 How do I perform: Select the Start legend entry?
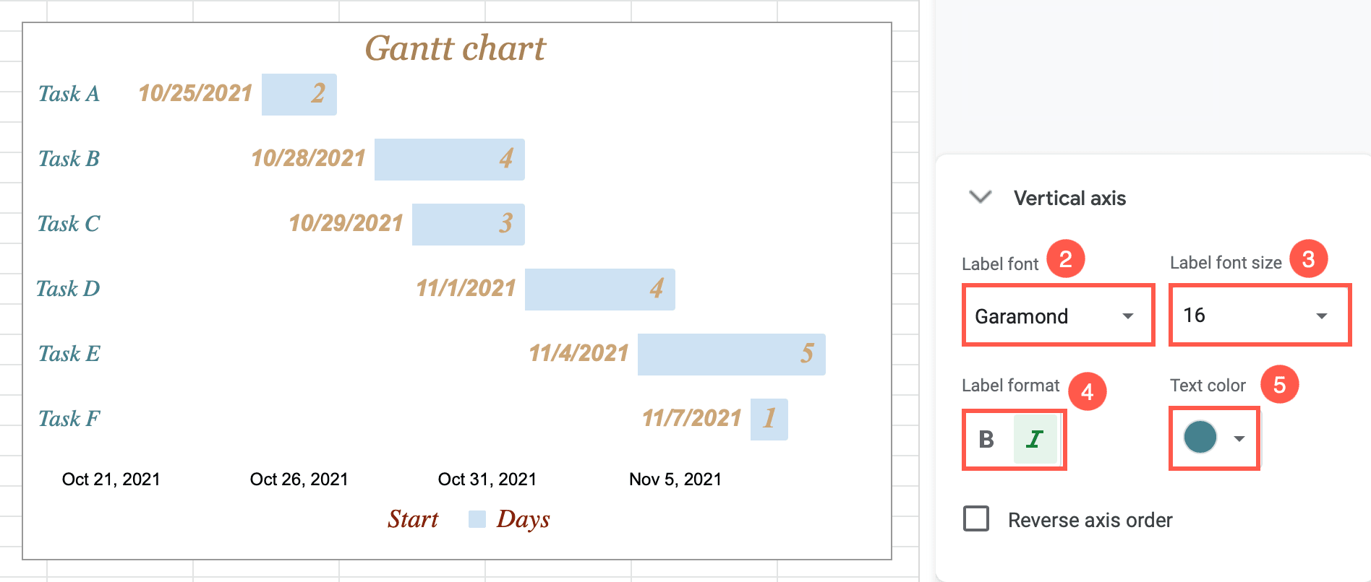point(413,518)
